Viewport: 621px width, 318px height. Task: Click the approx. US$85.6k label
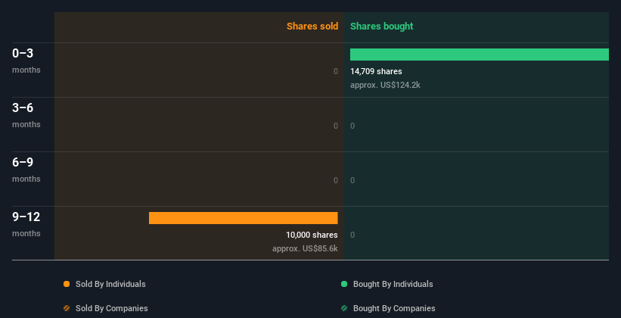point(305,248)
